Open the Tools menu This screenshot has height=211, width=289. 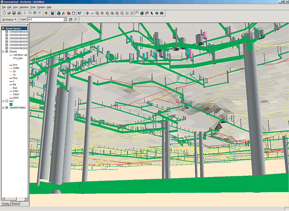pos(33,7)
